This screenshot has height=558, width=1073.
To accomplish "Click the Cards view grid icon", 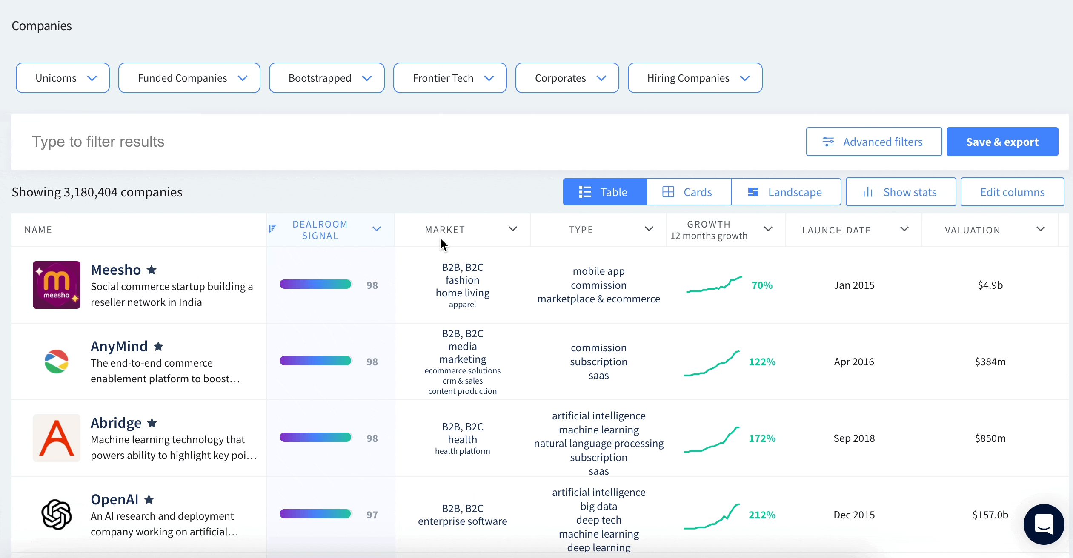I will (668, 192).
